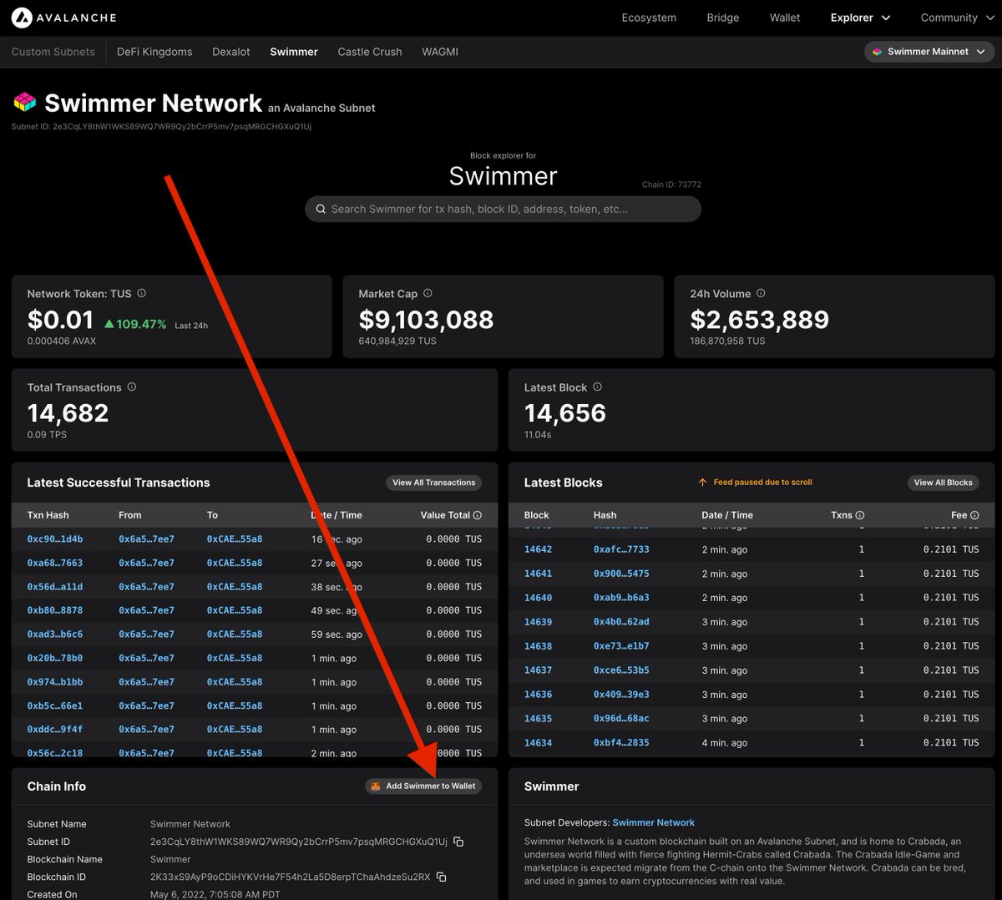Open the Swimmer Mainnet network selector
The image size is (1002, 900).
pyautogui.click(x=929, y=52)
